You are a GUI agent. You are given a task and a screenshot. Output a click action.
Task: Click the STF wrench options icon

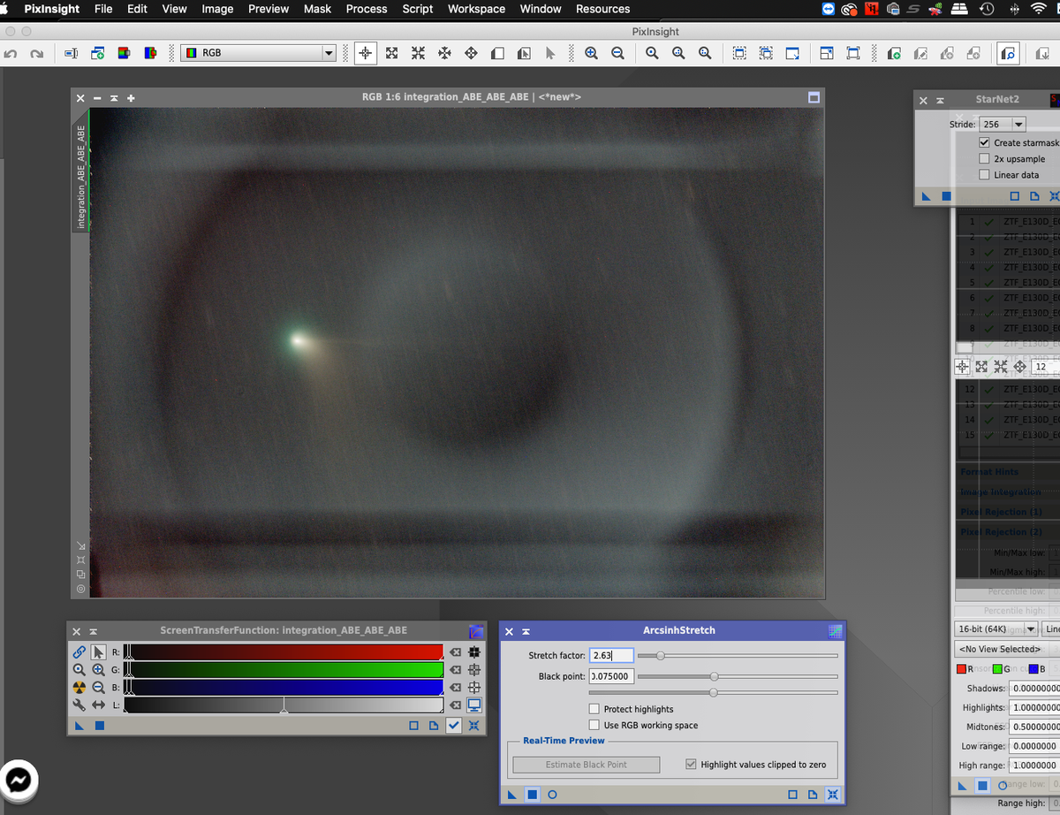coord(79,705)
